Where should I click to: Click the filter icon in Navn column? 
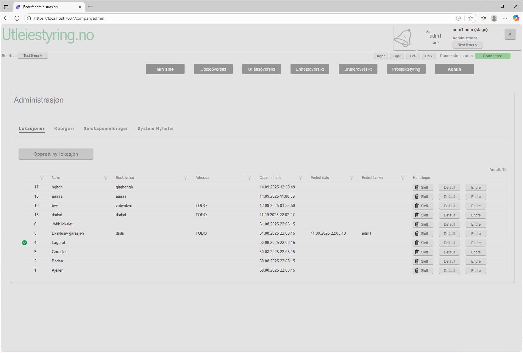105,178
